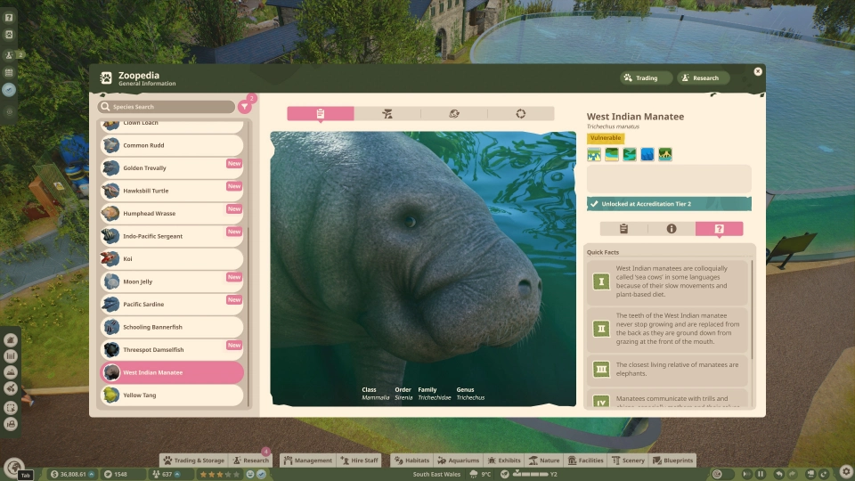Open Aquariums menu in bottom toolbar

458,461
